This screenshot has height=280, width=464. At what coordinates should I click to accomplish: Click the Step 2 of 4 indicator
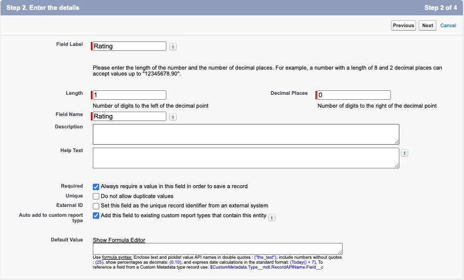coord(441,8)
